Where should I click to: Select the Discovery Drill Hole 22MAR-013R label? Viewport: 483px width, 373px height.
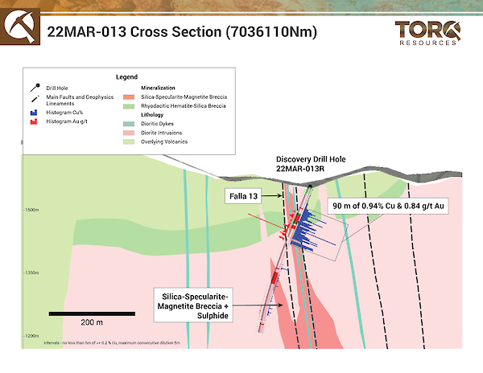click(x=311, y=164)
